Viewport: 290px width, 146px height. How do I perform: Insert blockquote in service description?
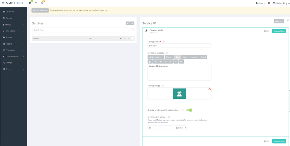coord(150,62)
